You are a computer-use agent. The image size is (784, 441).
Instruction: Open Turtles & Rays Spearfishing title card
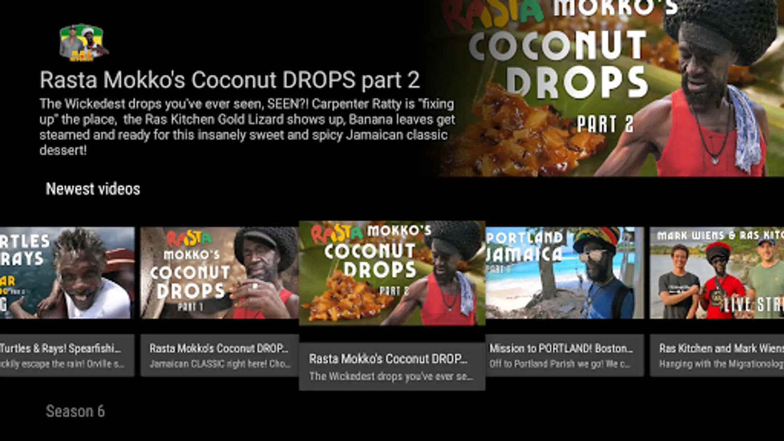click(67, 355)
